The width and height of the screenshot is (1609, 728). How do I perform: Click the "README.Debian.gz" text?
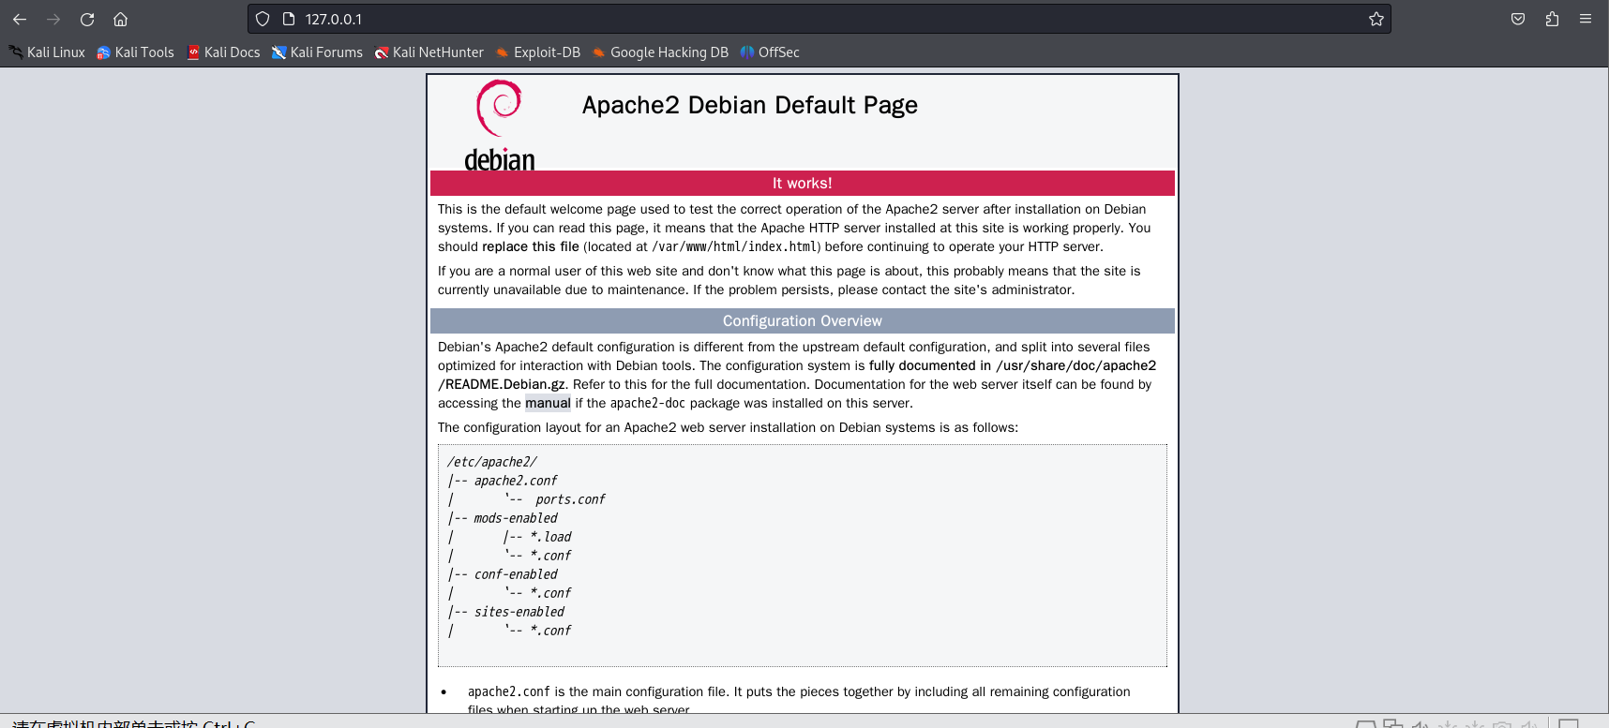(504, 384)
